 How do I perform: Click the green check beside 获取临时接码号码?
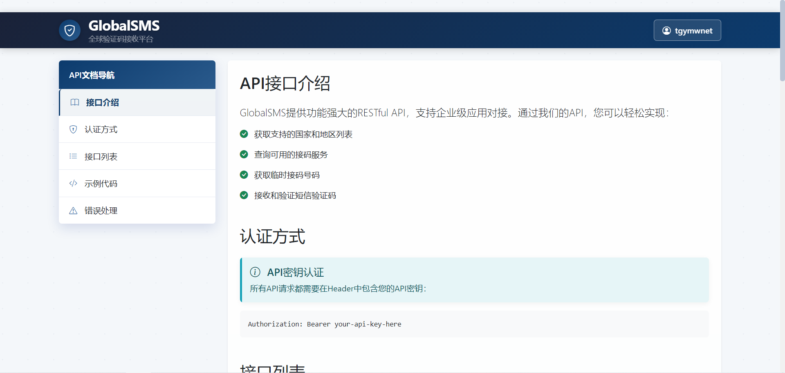244,175
